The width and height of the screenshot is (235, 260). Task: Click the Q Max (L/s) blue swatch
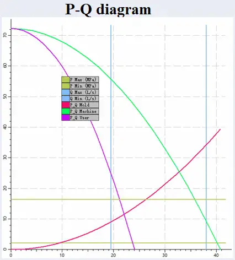[x=66, y=92]
